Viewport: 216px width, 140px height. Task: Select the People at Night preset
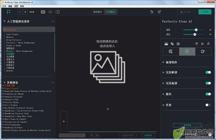[x=14, y=45]
